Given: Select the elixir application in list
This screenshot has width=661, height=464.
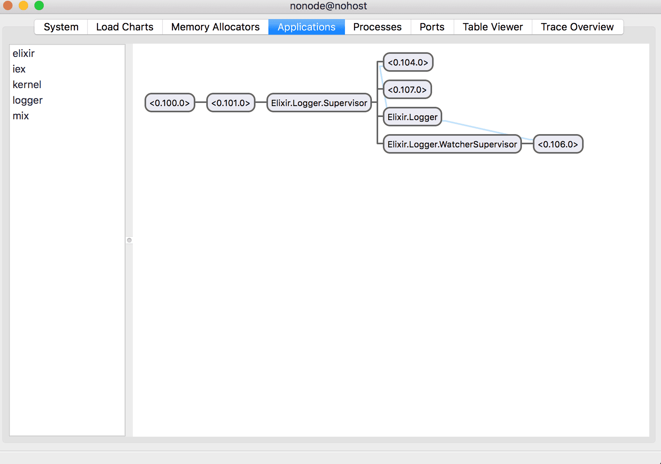Looking at the screenshot, I should point(23,53).
